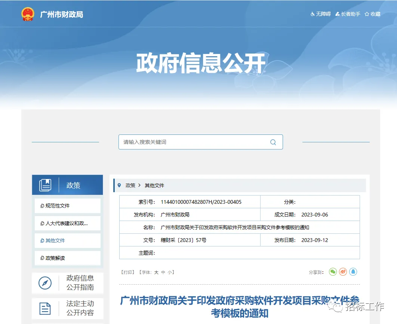
Task: Click the 长者助手 person icon
Action: (x=338, y=14)
